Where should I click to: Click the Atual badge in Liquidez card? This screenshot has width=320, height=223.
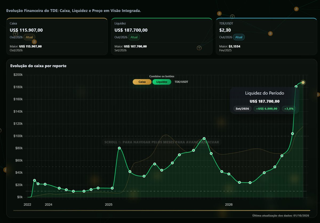pyautogui.click(x=134, y=37)
